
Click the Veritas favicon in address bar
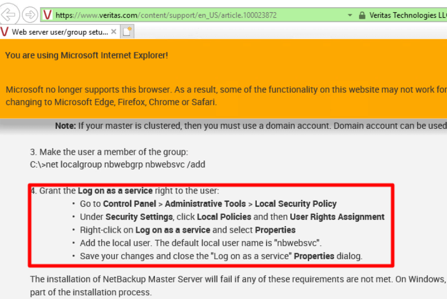pos(48,15)
